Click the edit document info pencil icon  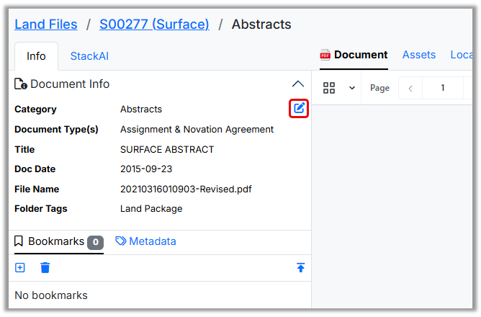click(x=299, y=109)
